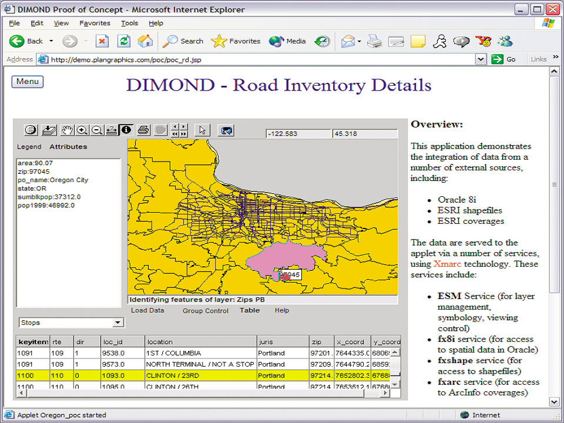This screenshot has height=423, width=564.
Task: Click the single right arrow navigation button
Action: point(184,127)
